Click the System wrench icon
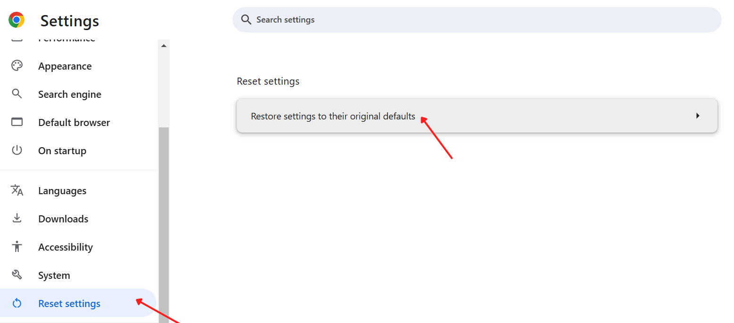Viewport: 734px width, 323px height. click(x=17, y=275)
